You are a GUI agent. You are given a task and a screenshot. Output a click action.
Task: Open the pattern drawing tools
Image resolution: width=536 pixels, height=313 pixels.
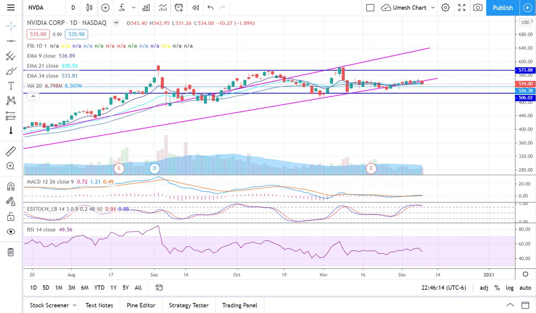click(11, 101)
